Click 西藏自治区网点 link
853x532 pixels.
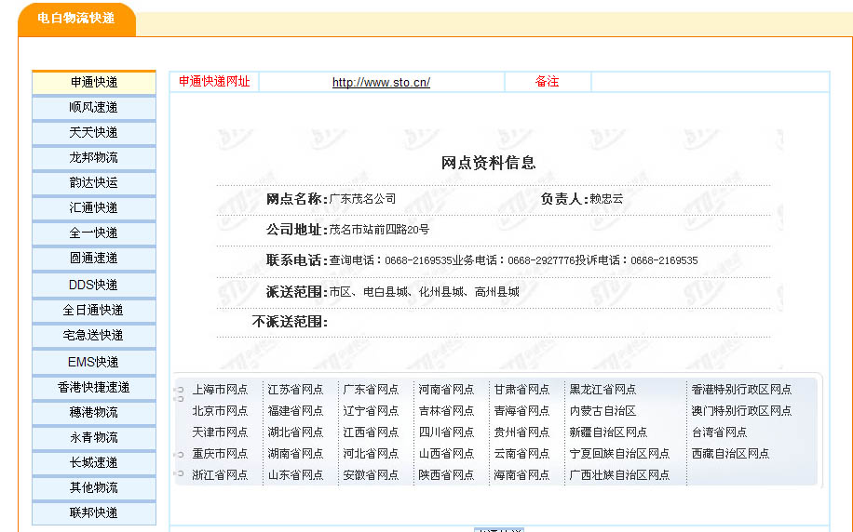730,454
